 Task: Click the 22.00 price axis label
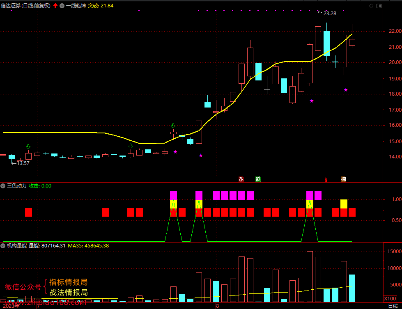coord(395,31)
